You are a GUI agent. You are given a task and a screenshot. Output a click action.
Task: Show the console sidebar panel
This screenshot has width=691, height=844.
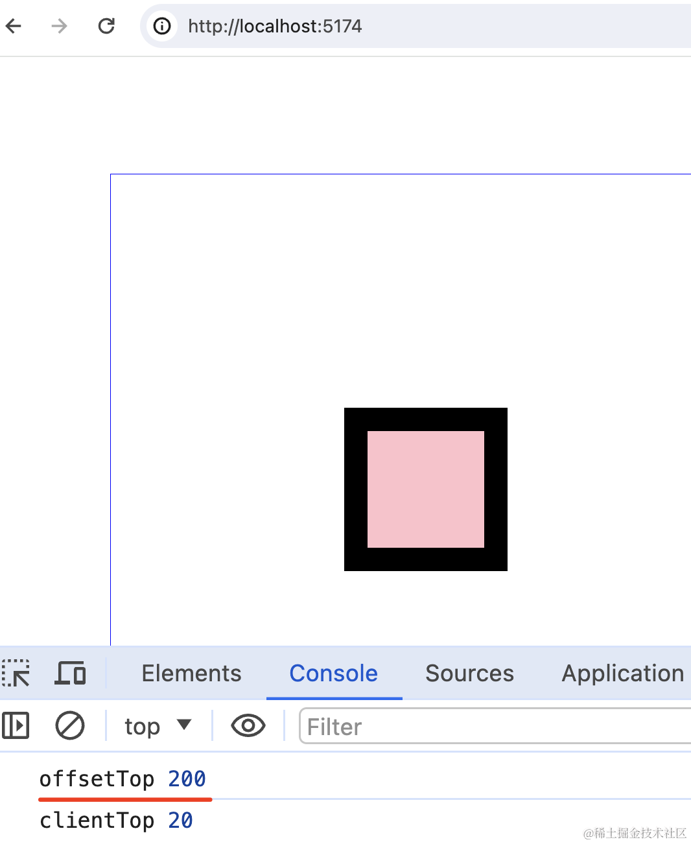tap(16, 725)
